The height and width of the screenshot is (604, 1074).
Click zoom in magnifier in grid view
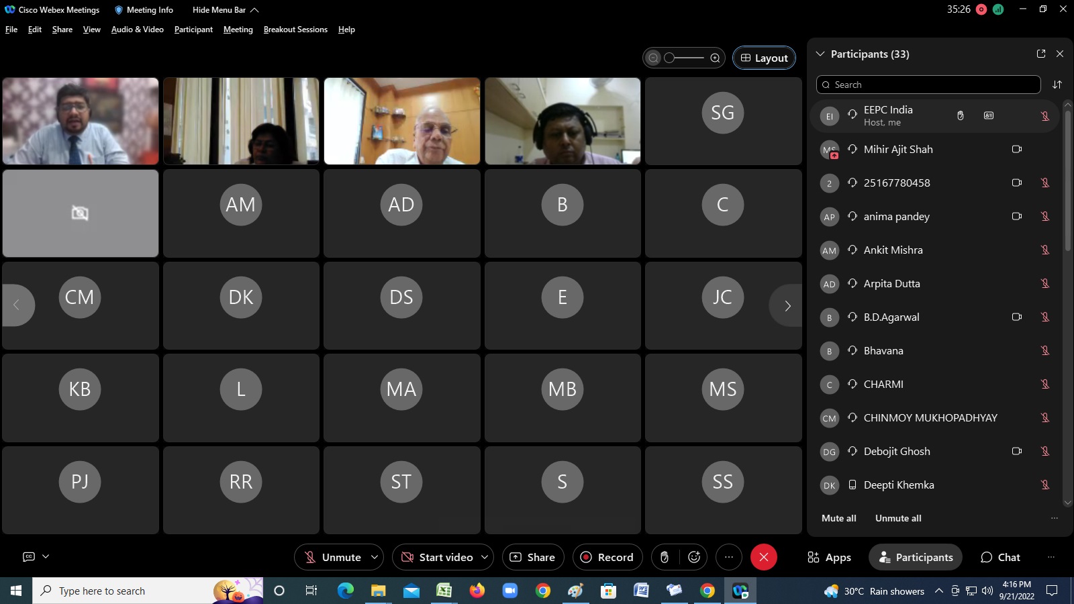(x=716, y=58)
